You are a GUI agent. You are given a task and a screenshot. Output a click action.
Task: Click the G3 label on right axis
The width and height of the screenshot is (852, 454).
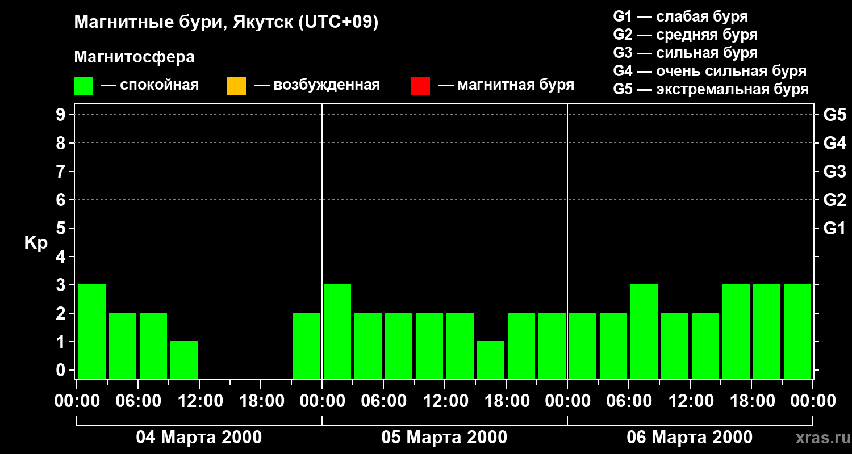834,172
